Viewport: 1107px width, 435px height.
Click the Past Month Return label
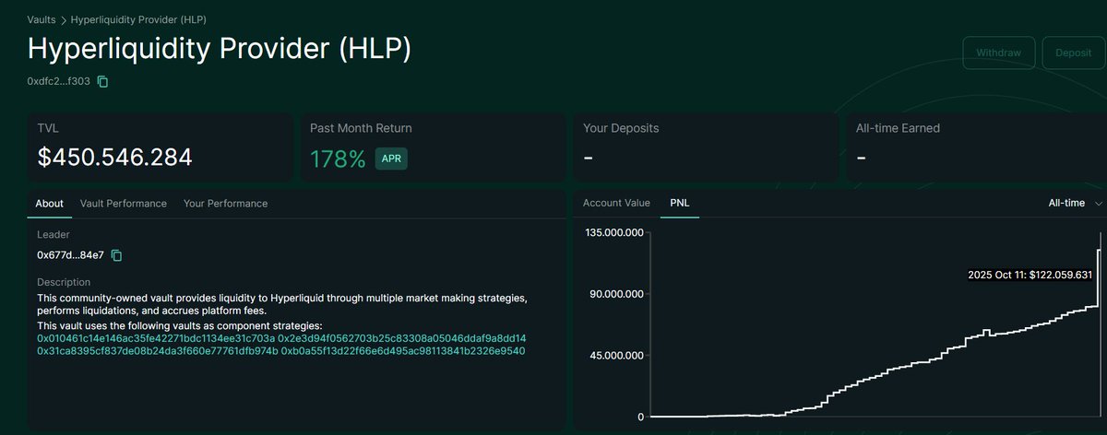[361, 128]
